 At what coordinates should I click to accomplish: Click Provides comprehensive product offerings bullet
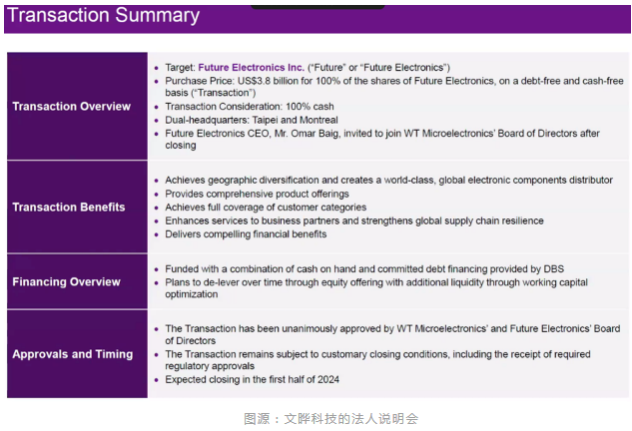coord(257,194)
